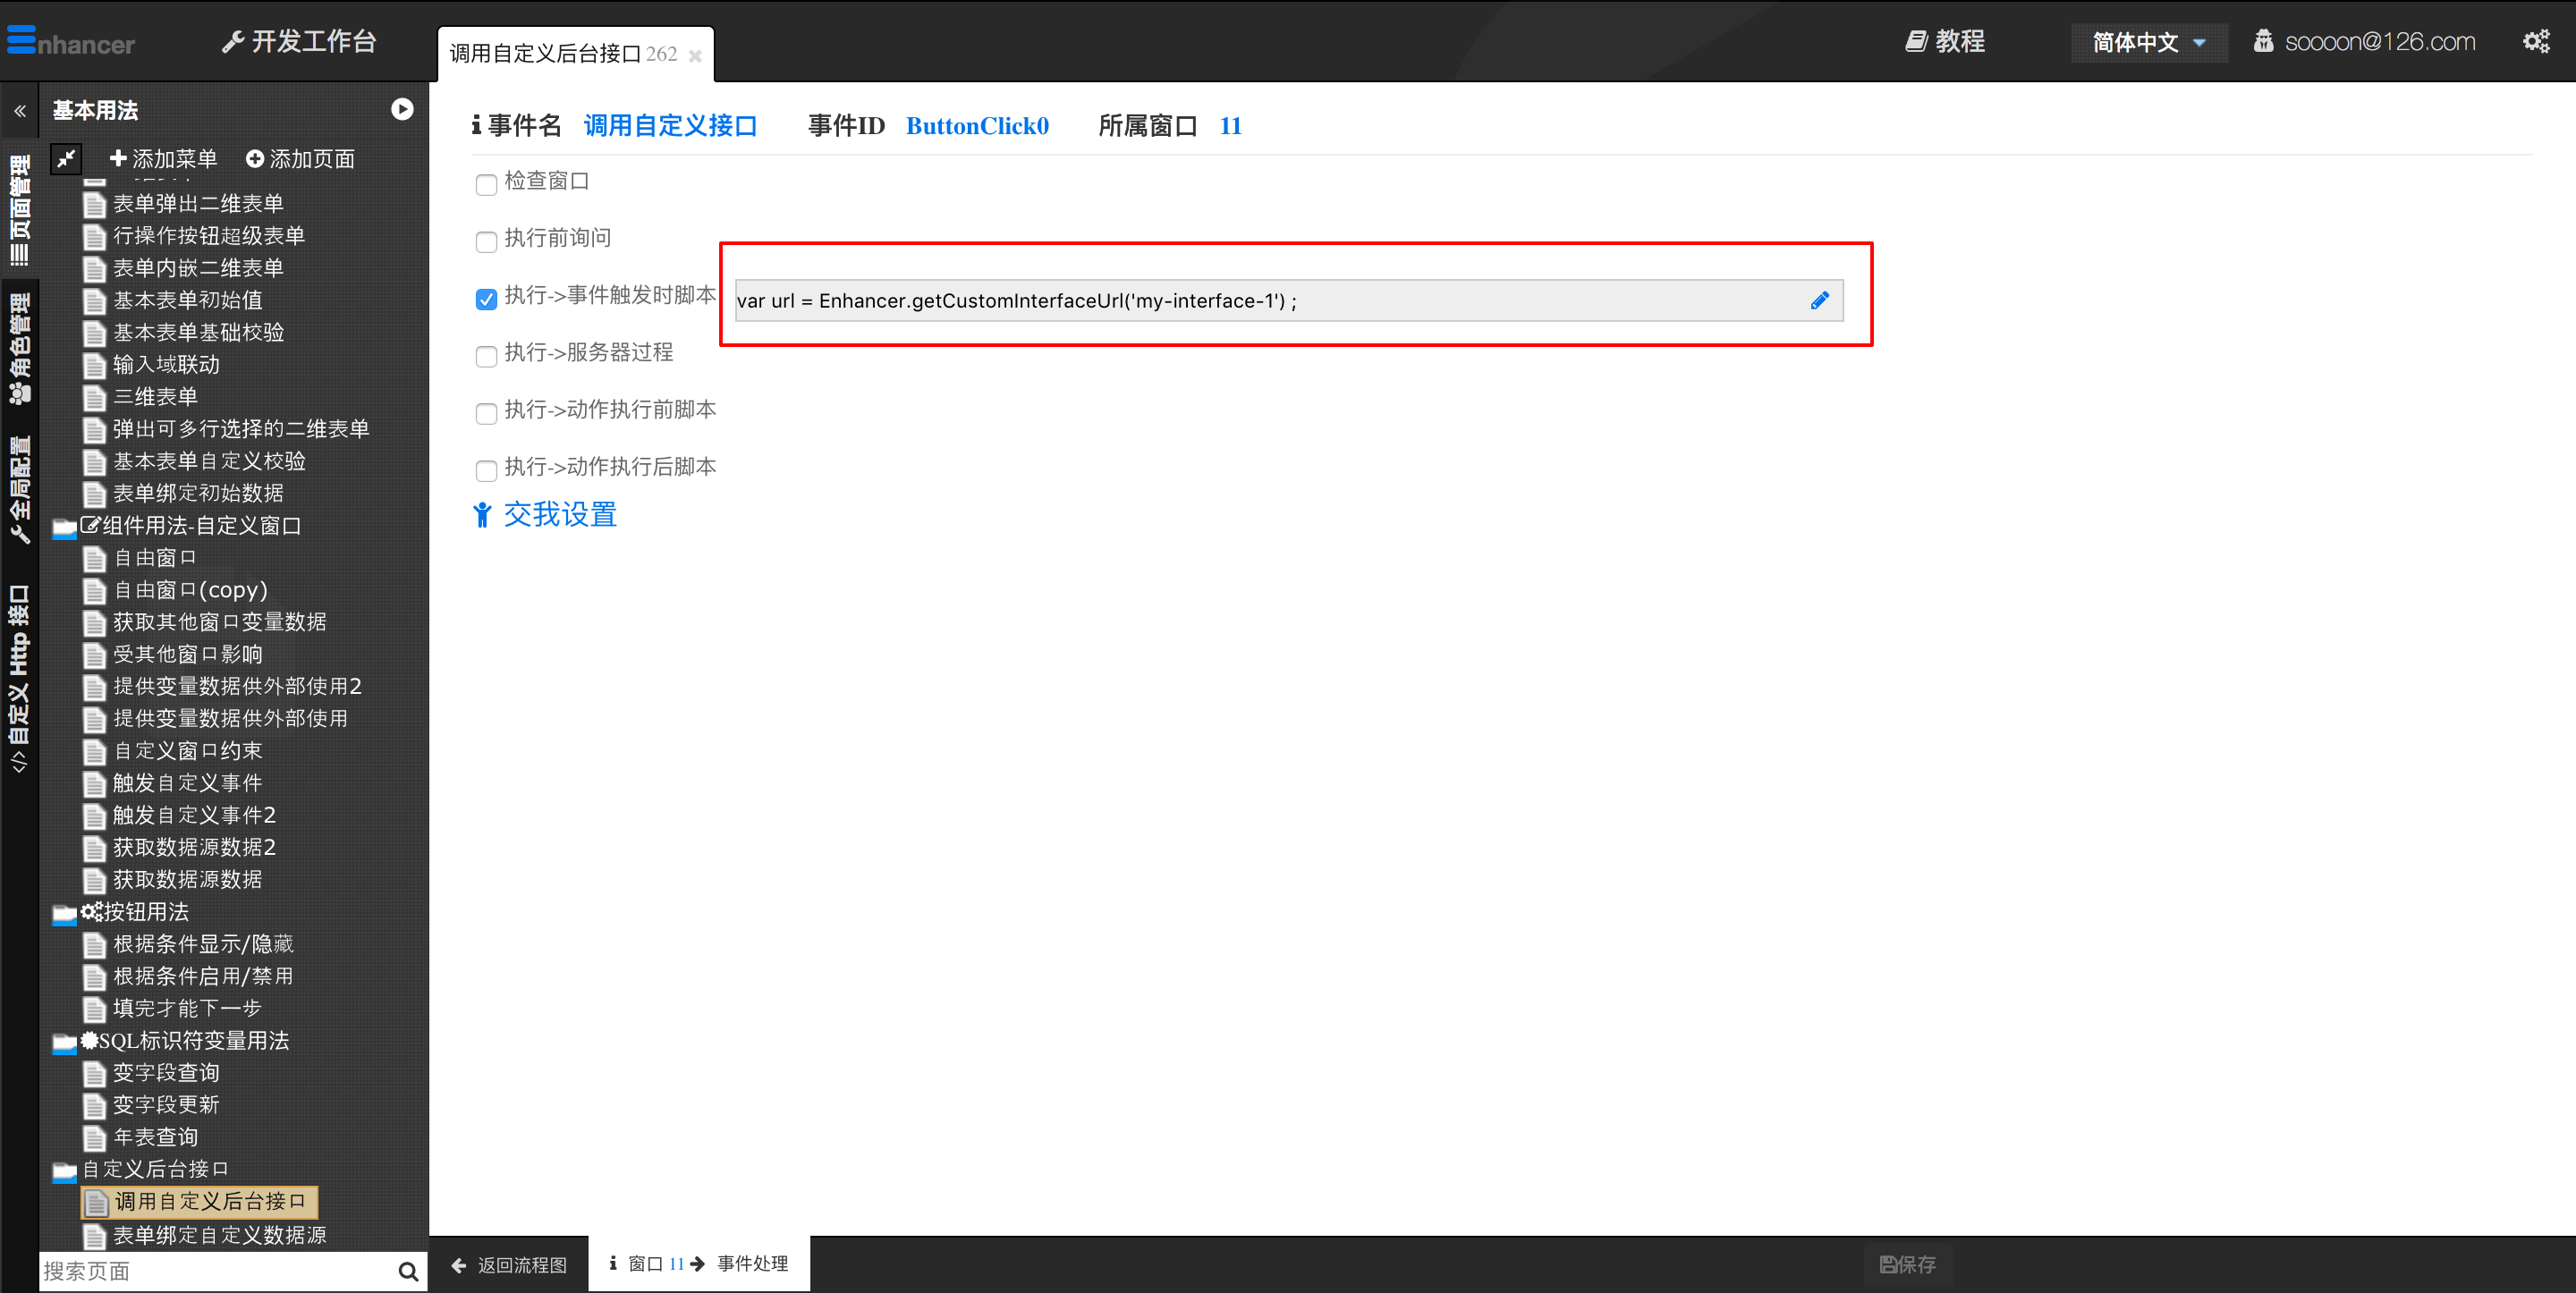The image size is (2576, 1293).
Task: Click the 交我设置 link
Action: tap(558, 515)
